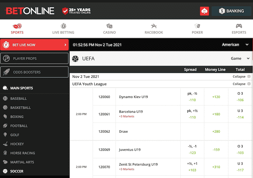Click the 25+ Years Trusted shield badge
The width and height of the screenshot is (253, 178).
click(x=77, y=11)
